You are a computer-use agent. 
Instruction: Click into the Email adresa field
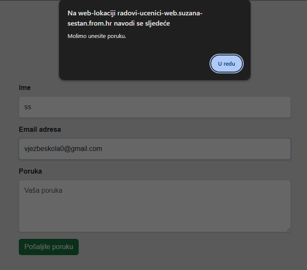154,149
